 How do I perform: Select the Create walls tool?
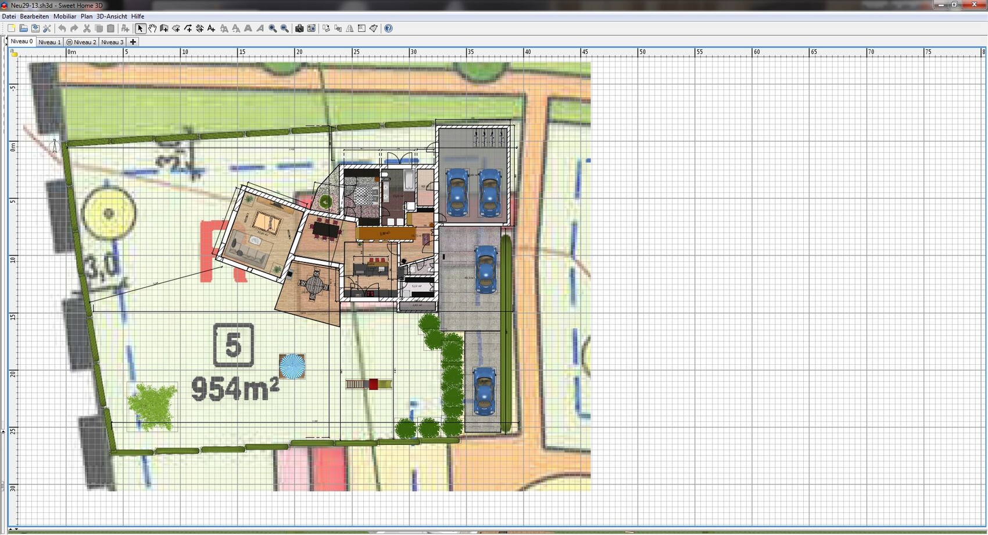coord(164,28)
